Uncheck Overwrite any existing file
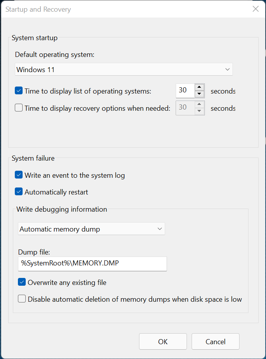The height and width of the screenshot is (359, 266). pyautogui.click(x=22, y=282)
